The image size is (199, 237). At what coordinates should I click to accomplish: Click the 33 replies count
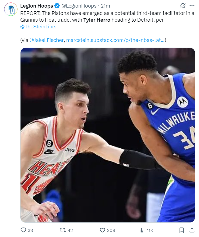[x=30, y=230]
